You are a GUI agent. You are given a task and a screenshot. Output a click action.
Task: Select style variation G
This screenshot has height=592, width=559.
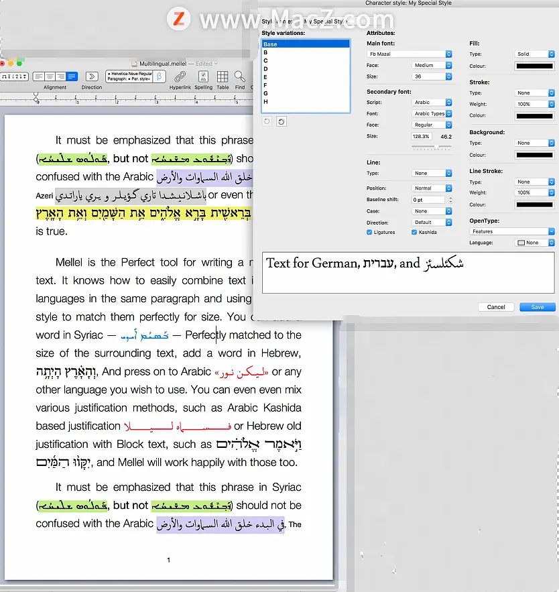[306, 93]
